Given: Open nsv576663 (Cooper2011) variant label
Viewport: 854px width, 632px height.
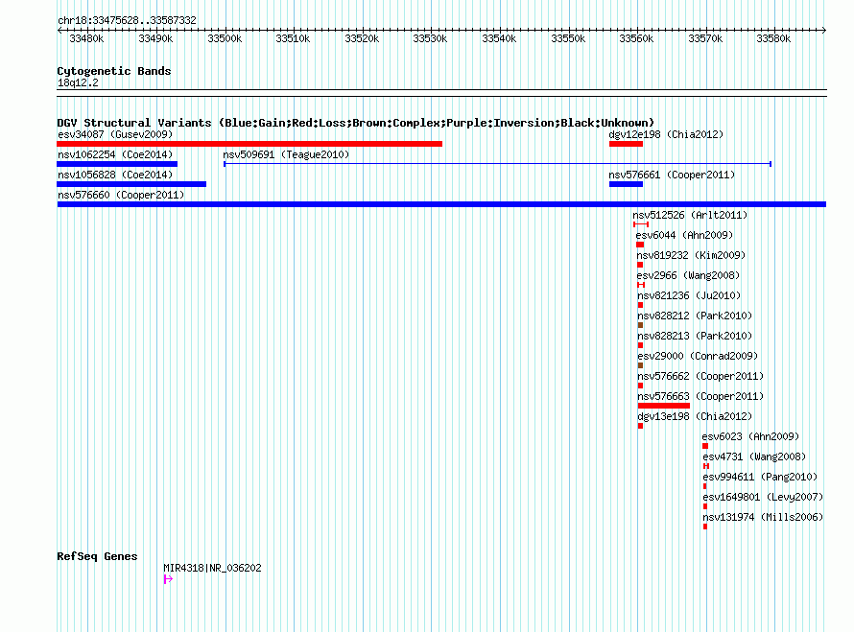Looking at the screenshot, I should [700, 396].
